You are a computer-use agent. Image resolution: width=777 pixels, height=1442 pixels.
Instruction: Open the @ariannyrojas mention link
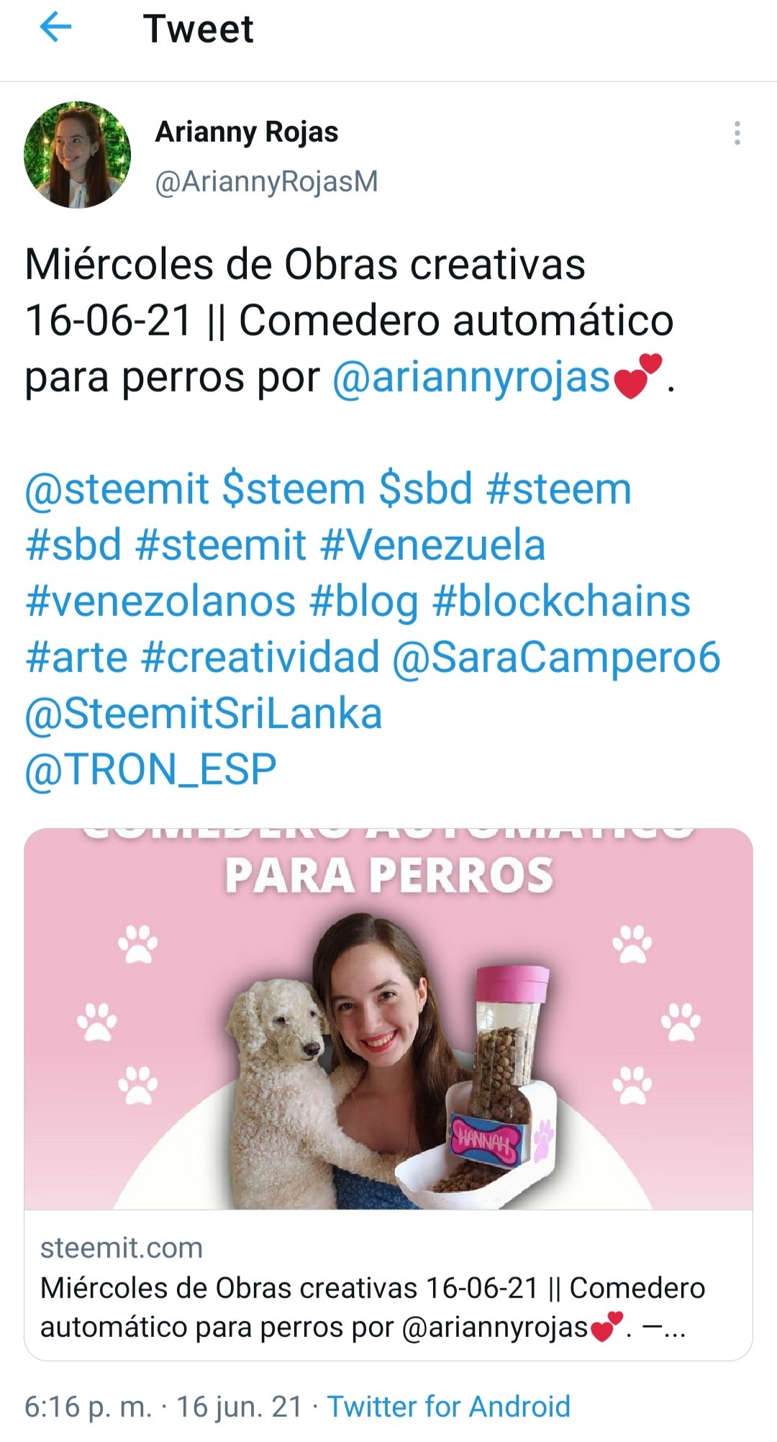[472, 377]
